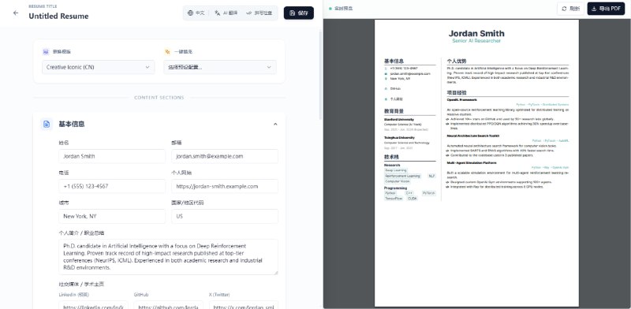Open the preset configuration dropdown
631x309 pixels.
(220, 67)
